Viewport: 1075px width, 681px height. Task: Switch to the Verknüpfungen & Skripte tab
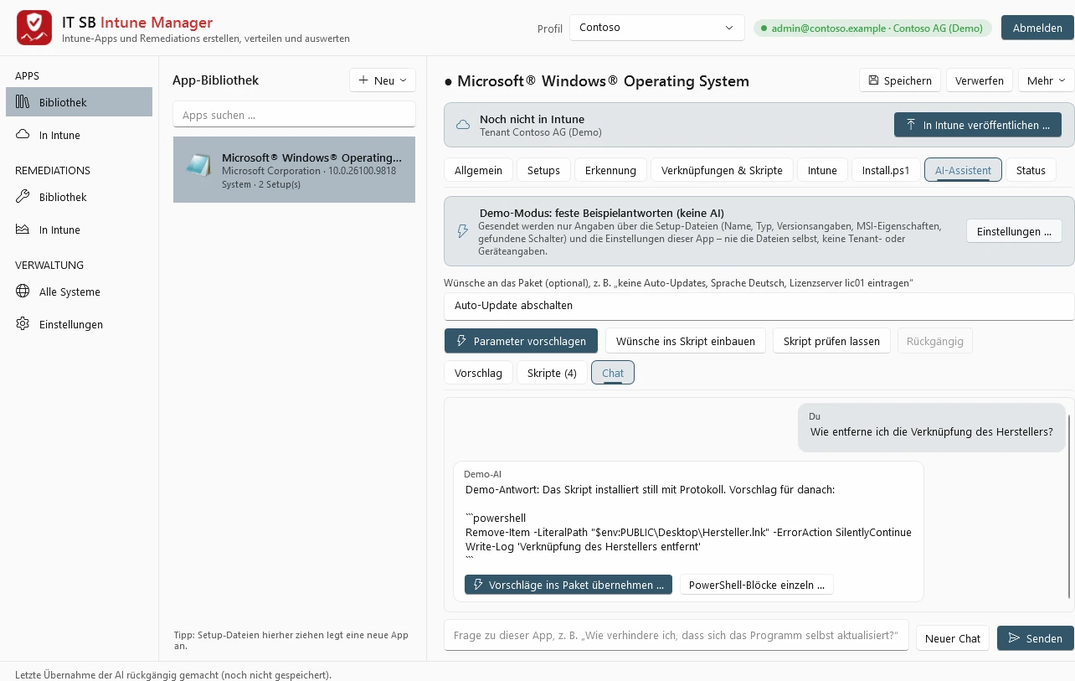[722, 170]
